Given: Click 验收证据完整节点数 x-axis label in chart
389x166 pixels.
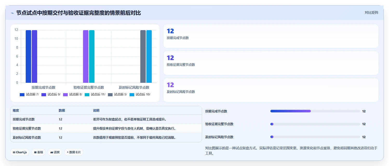Looking at the screenshot, I should click(89, 87).
